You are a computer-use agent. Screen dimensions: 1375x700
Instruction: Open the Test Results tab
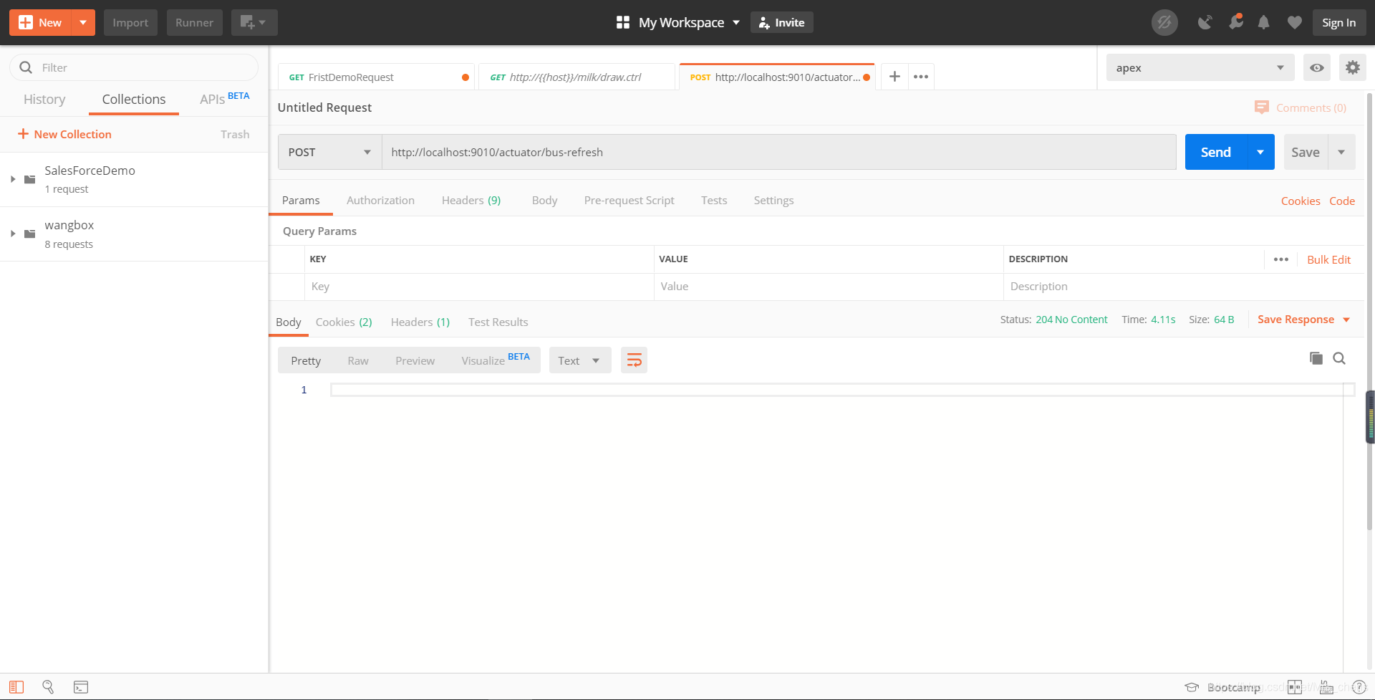(x=498, y=322)
